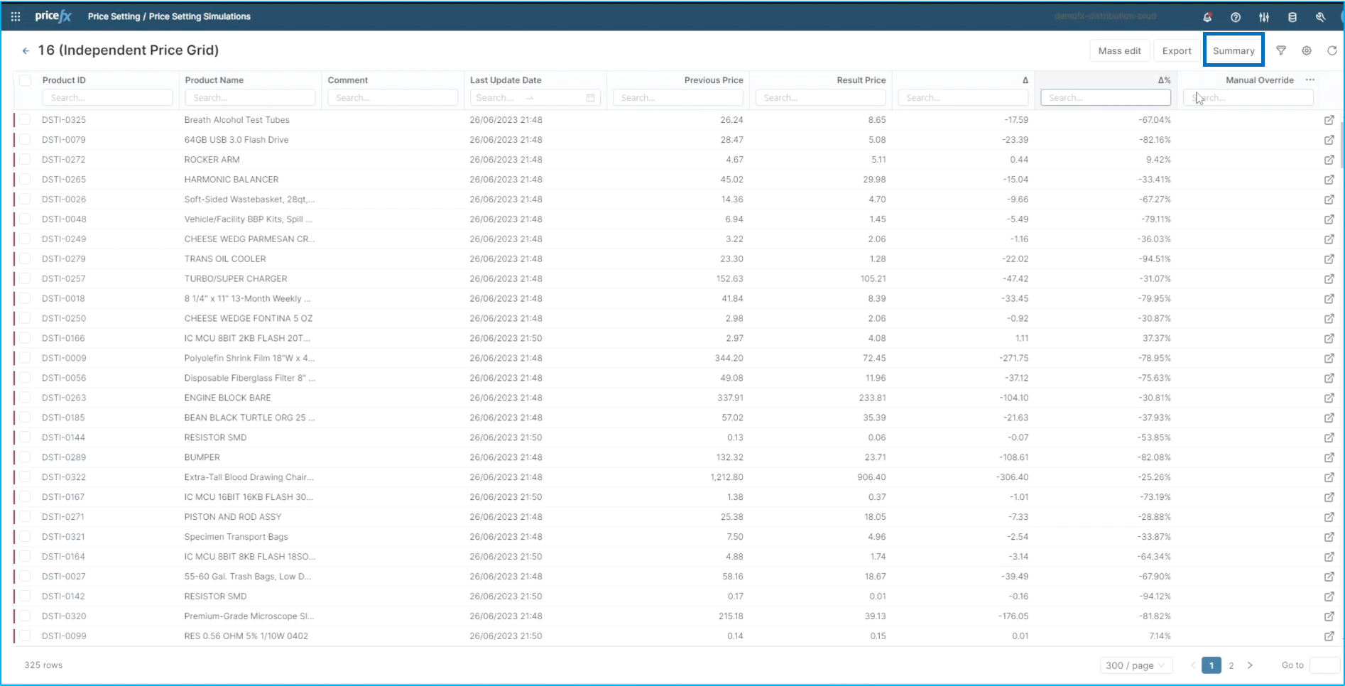Check the box for row DSTI-0079

(25, 140)
